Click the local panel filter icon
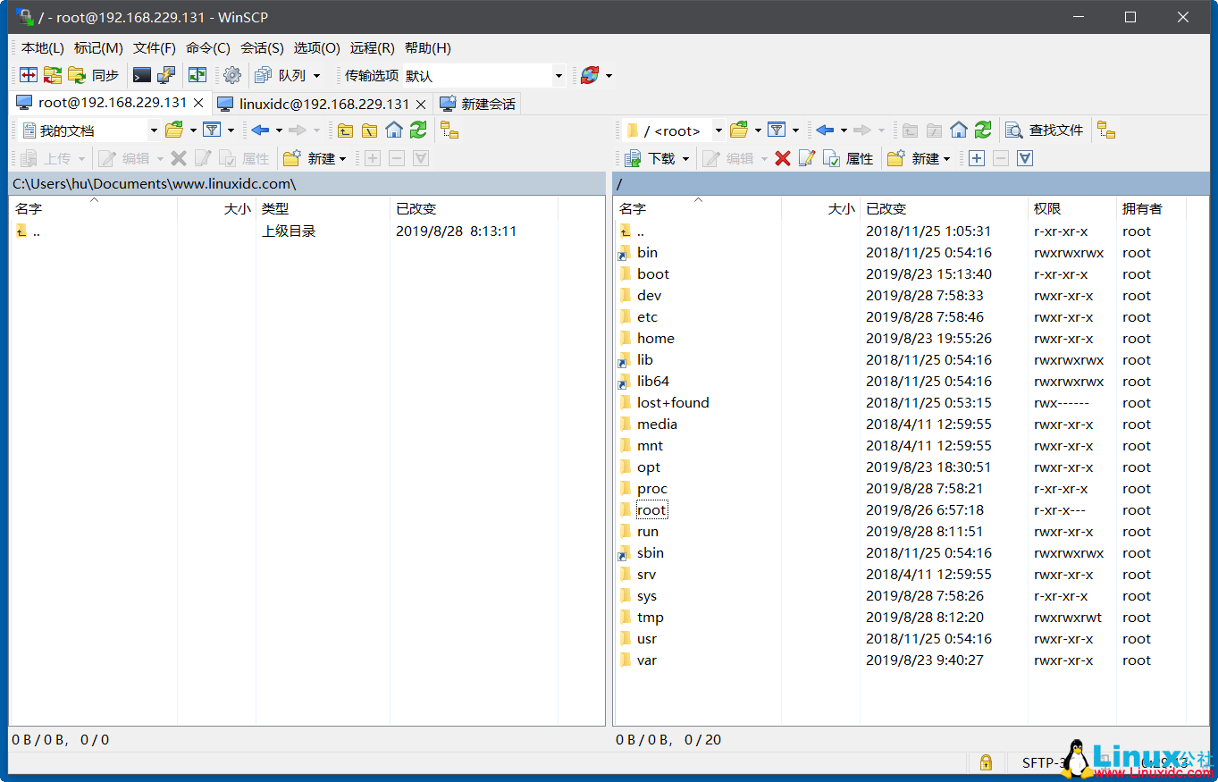 pyautogui.click(x=212, y=130)
